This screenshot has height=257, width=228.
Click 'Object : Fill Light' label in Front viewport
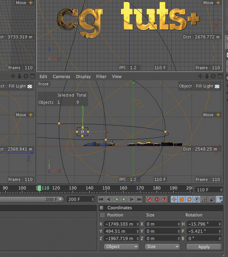point(196,86)
